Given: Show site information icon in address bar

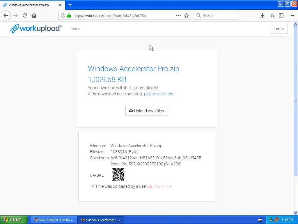Looking at the screenshot, I should [63, 15].
